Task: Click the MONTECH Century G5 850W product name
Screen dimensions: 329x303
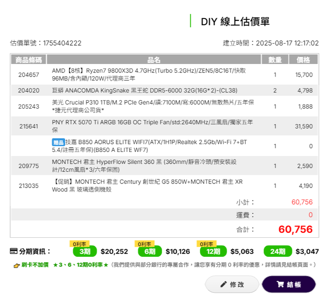Action: (147, 186)
